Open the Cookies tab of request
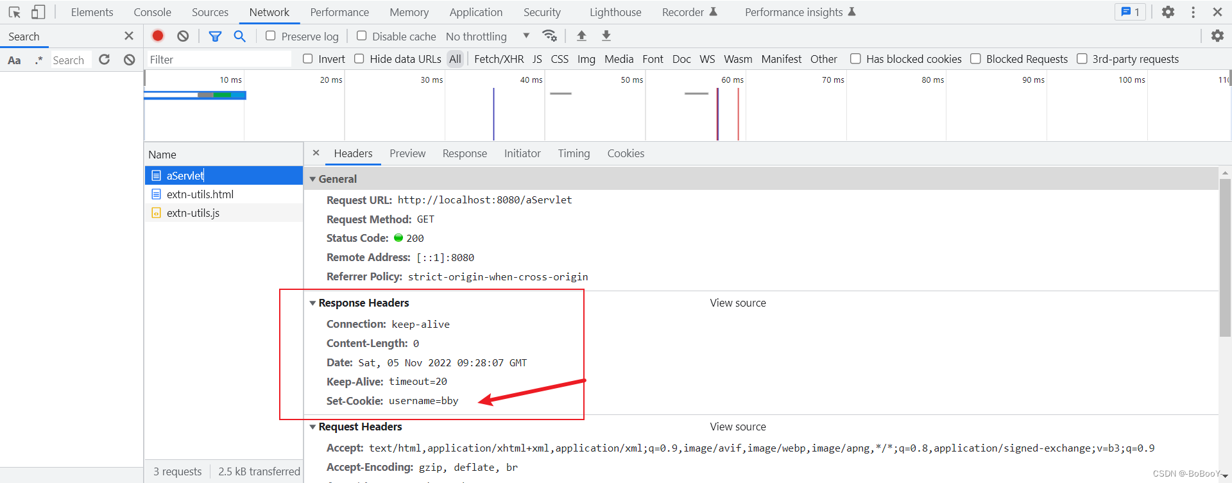This screenshot has height=483, width=1232. pos(626,153)
